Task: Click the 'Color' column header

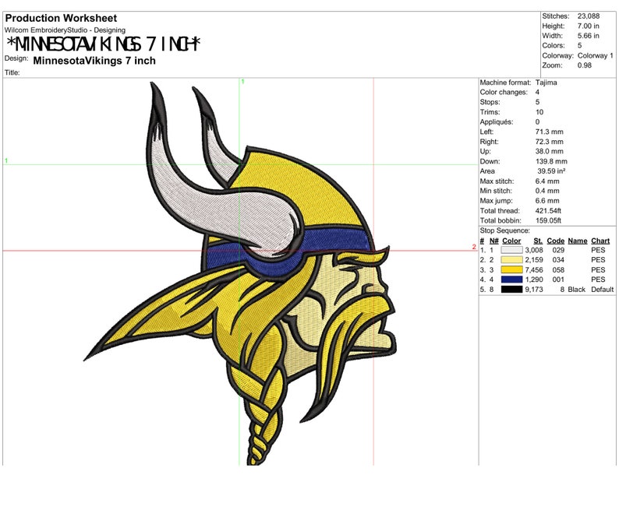Action: [511, 241]
